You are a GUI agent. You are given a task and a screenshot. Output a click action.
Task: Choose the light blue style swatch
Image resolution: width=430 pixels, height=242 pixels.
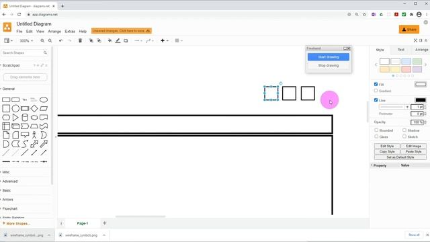pos(406,61)
